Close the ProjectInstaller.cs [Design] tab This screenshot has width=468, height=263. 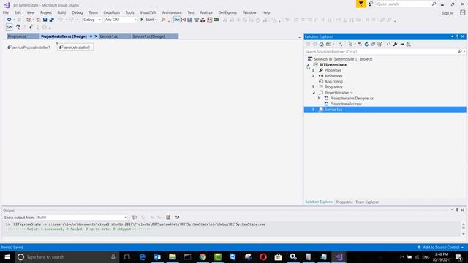pyautogui.click(x=96, y=37)
